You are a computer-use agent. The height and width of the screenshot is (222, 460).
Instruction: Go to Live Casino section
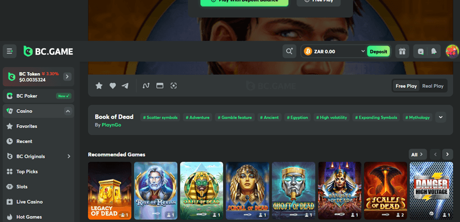(x=29, y=202)
